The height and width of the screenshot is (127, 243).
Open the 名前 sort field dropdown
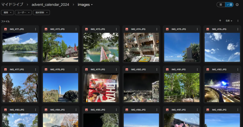click(x=229, y=21)
